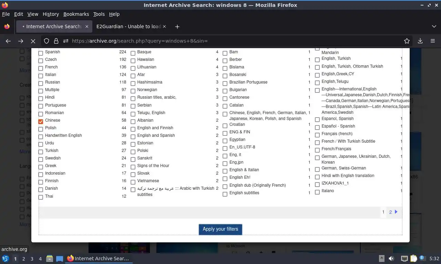Image resolution: width=441 pixels, height=264 pixels.
Task: Open the Tools menu
Action: [x=99, y=14]
